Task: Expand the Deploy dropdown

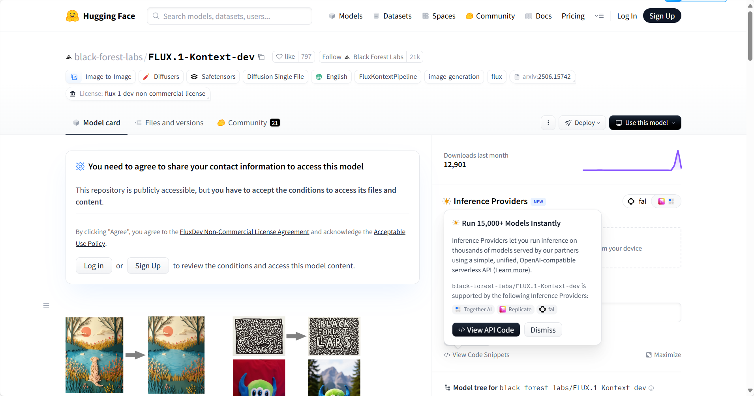Action: (582, 123)
